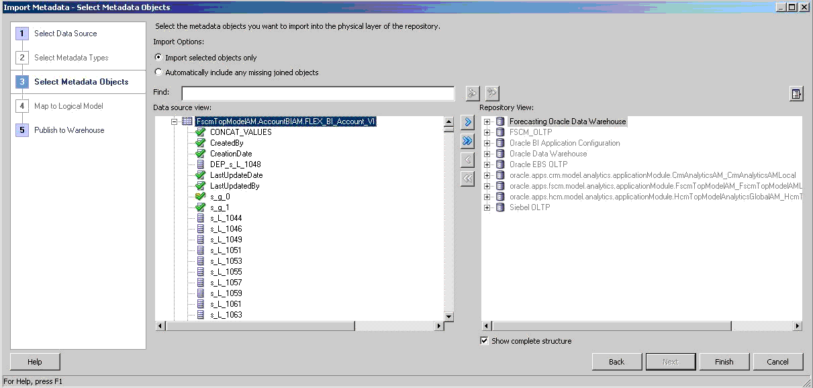
Task: Select the s_L_1059 column
Action: click(x=226, y=293)
